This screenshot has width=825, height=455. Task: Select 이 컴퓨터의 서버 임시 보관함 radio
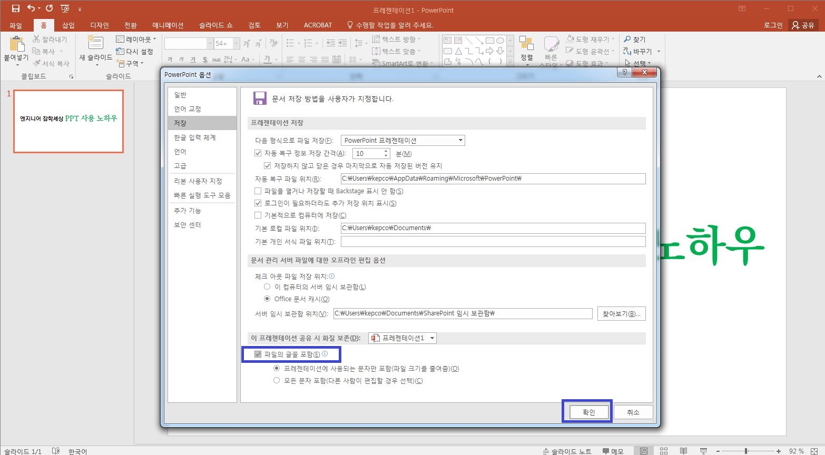click(267, 287)
